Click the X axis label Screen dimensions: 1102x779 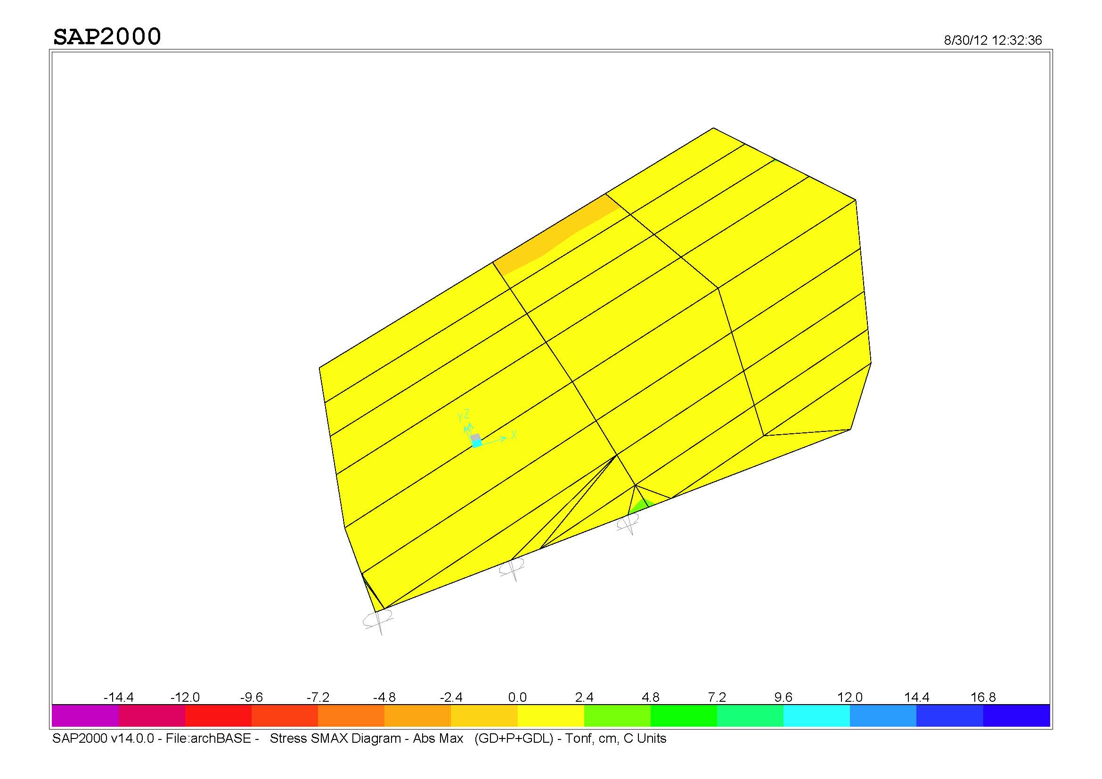514,435
